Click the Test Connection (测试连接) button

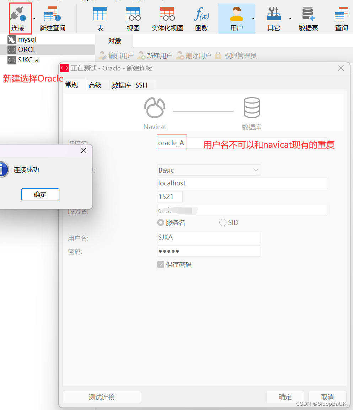102,397
